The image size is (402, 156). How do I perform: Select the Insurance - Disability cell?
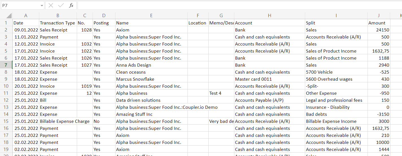tap(336, 107)
